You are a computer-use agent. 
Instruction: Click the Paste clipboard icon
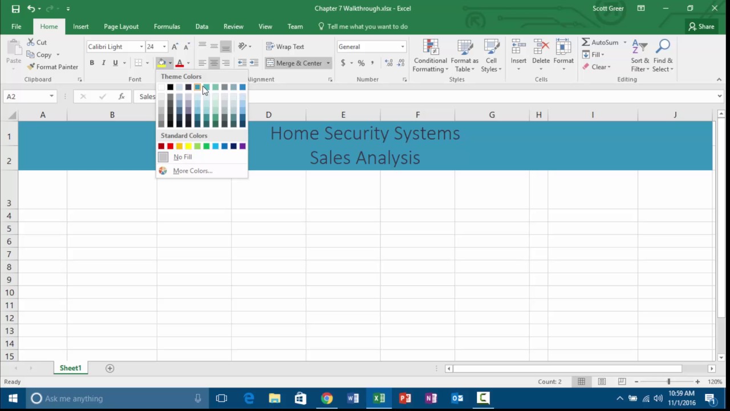click(14, 47)
